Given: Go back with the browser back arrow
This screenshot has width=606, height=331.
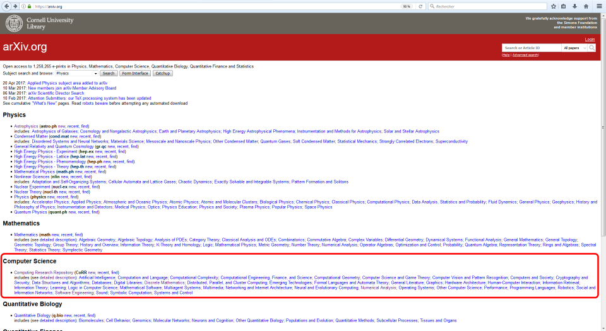Looking at the screenshot, I should (x=6, y=6).
